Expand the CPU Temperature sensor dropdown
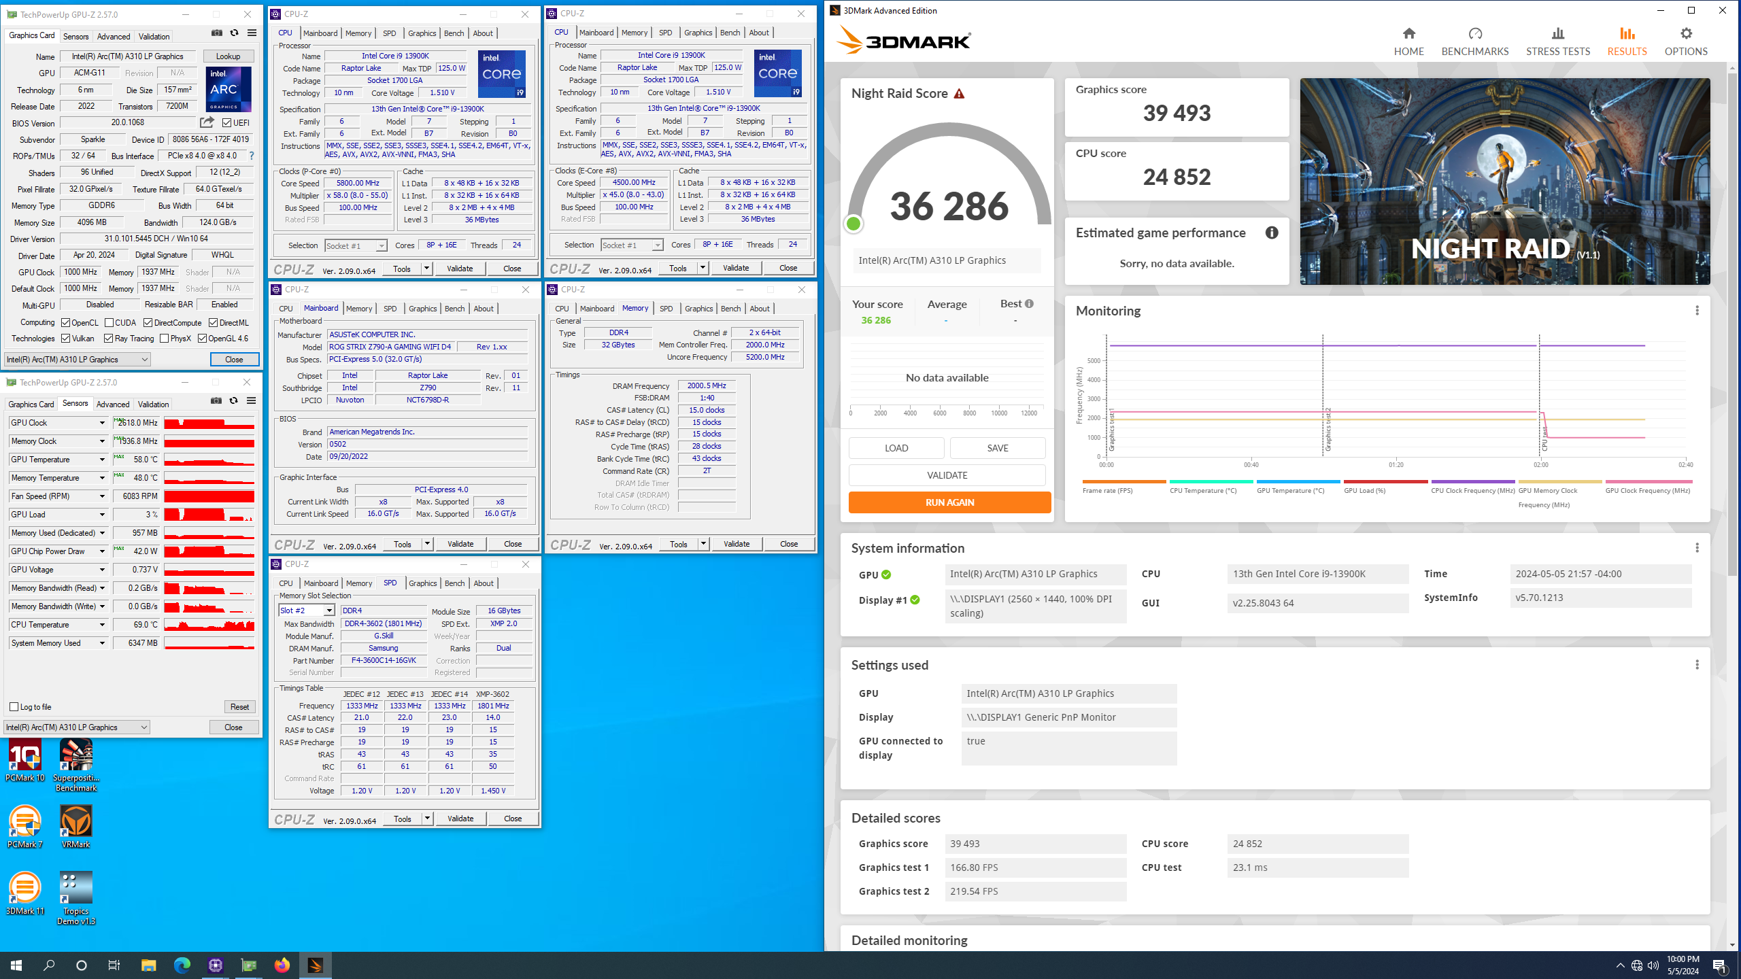The width and height of the screenshot is (1741, 979). (x=103, y=625)
